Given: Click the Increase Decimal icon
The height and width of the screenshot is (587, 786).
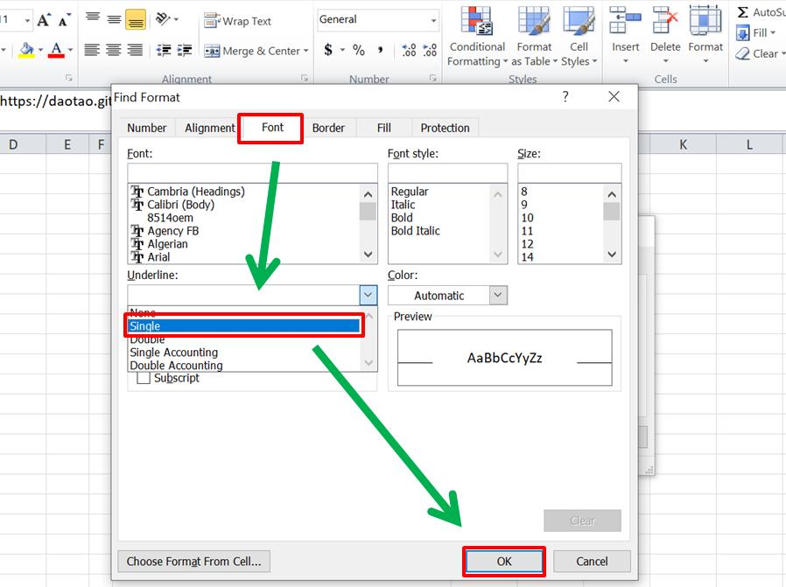Looking at the screenshot, I should point(409,50).
